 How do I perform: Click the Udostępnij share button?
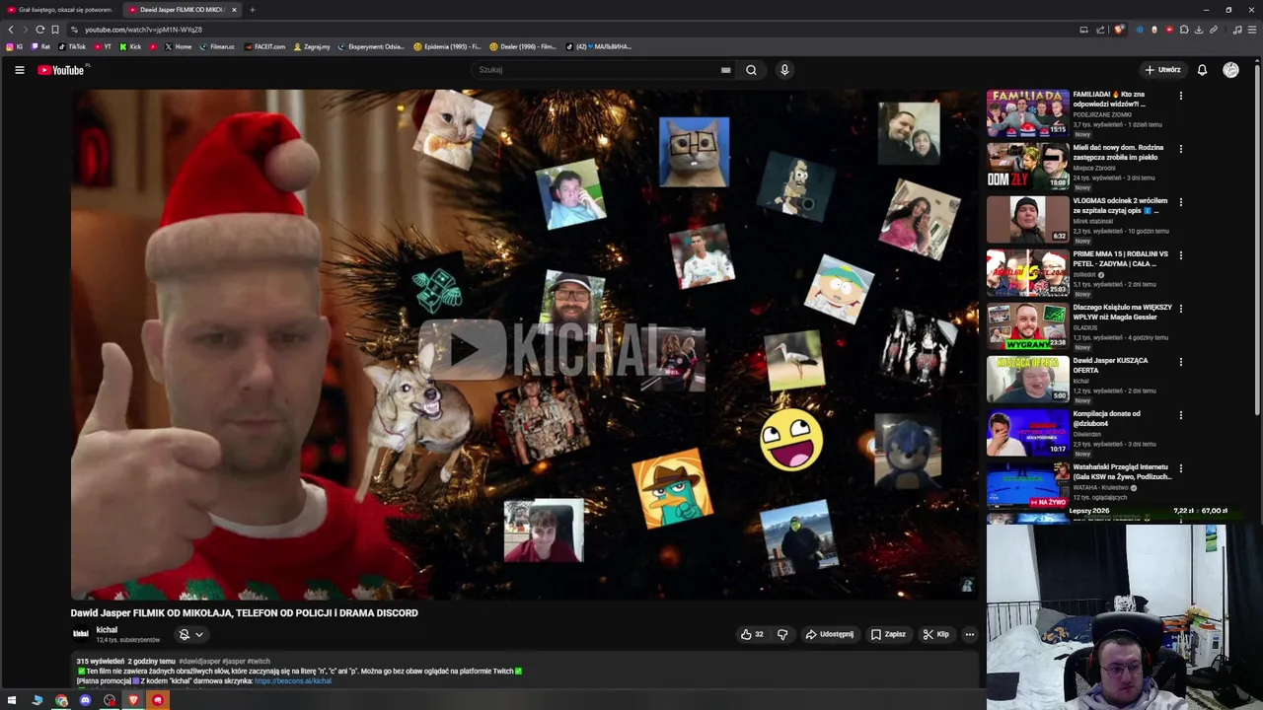(x=829, y=634)
